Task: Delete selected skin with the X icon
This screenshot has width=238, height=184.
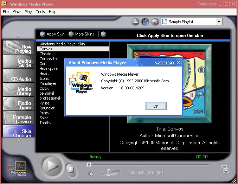Action: (x=103, y=34)
